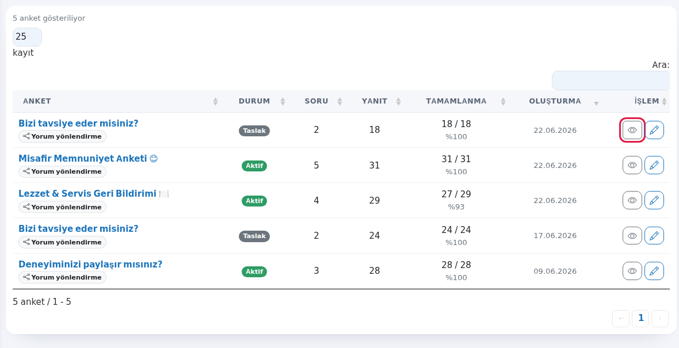Image resolution: width=679 pixels, height=348 pixels.
Task: Click Yorum yönlendirme tag under Lezzet & Servis Geri Bildirimi
Action: point(62,207)
